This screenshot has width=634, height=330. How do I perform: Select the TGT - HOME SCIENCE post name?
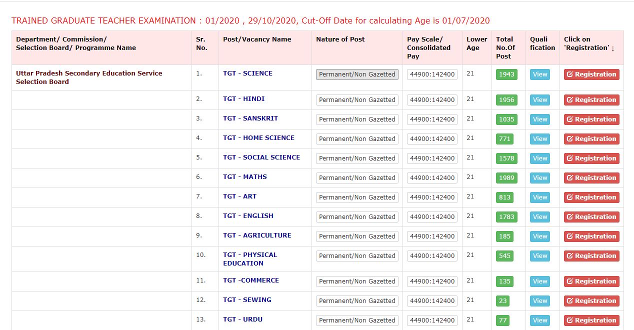pyautogui.click(x=258, y=138)
